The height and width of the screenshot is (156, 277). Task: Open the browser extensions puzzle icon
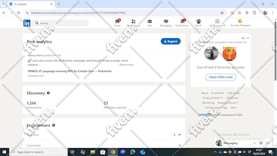pos(254,13)
